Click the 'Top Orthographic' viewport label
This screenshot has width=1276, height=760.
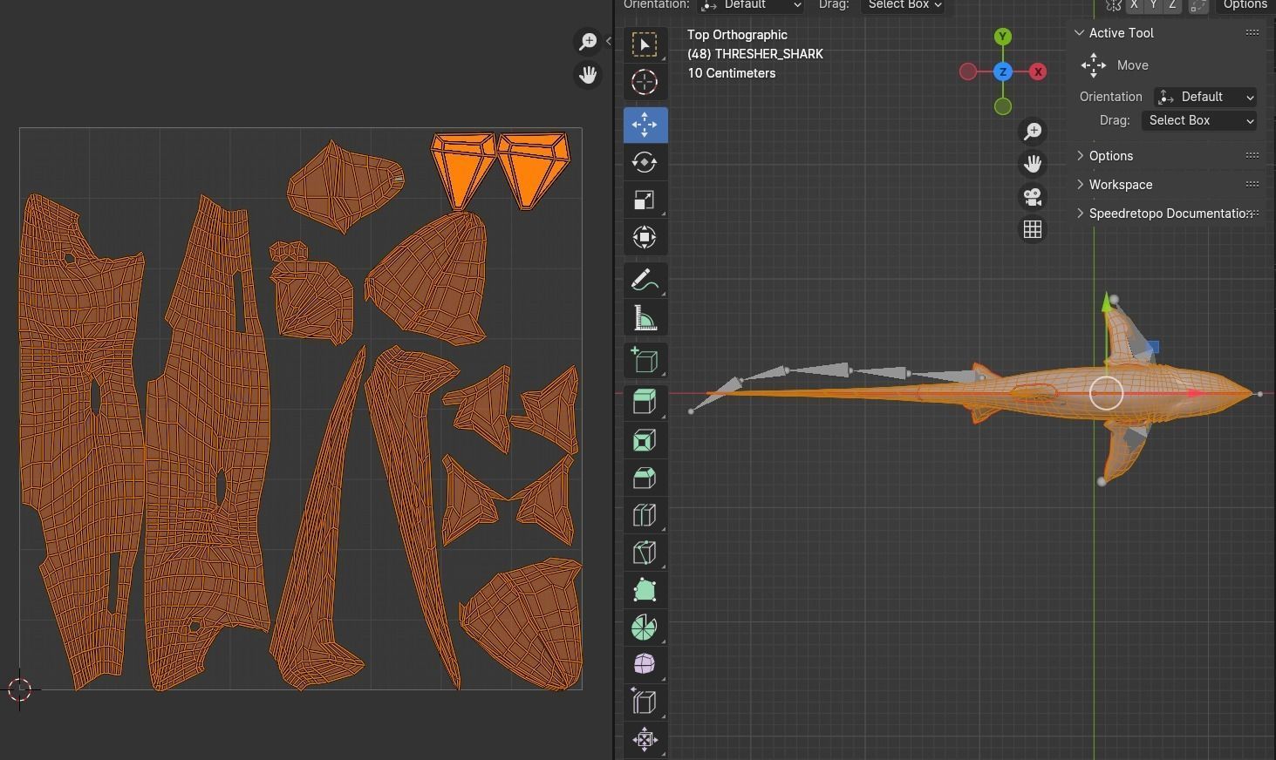737,35
